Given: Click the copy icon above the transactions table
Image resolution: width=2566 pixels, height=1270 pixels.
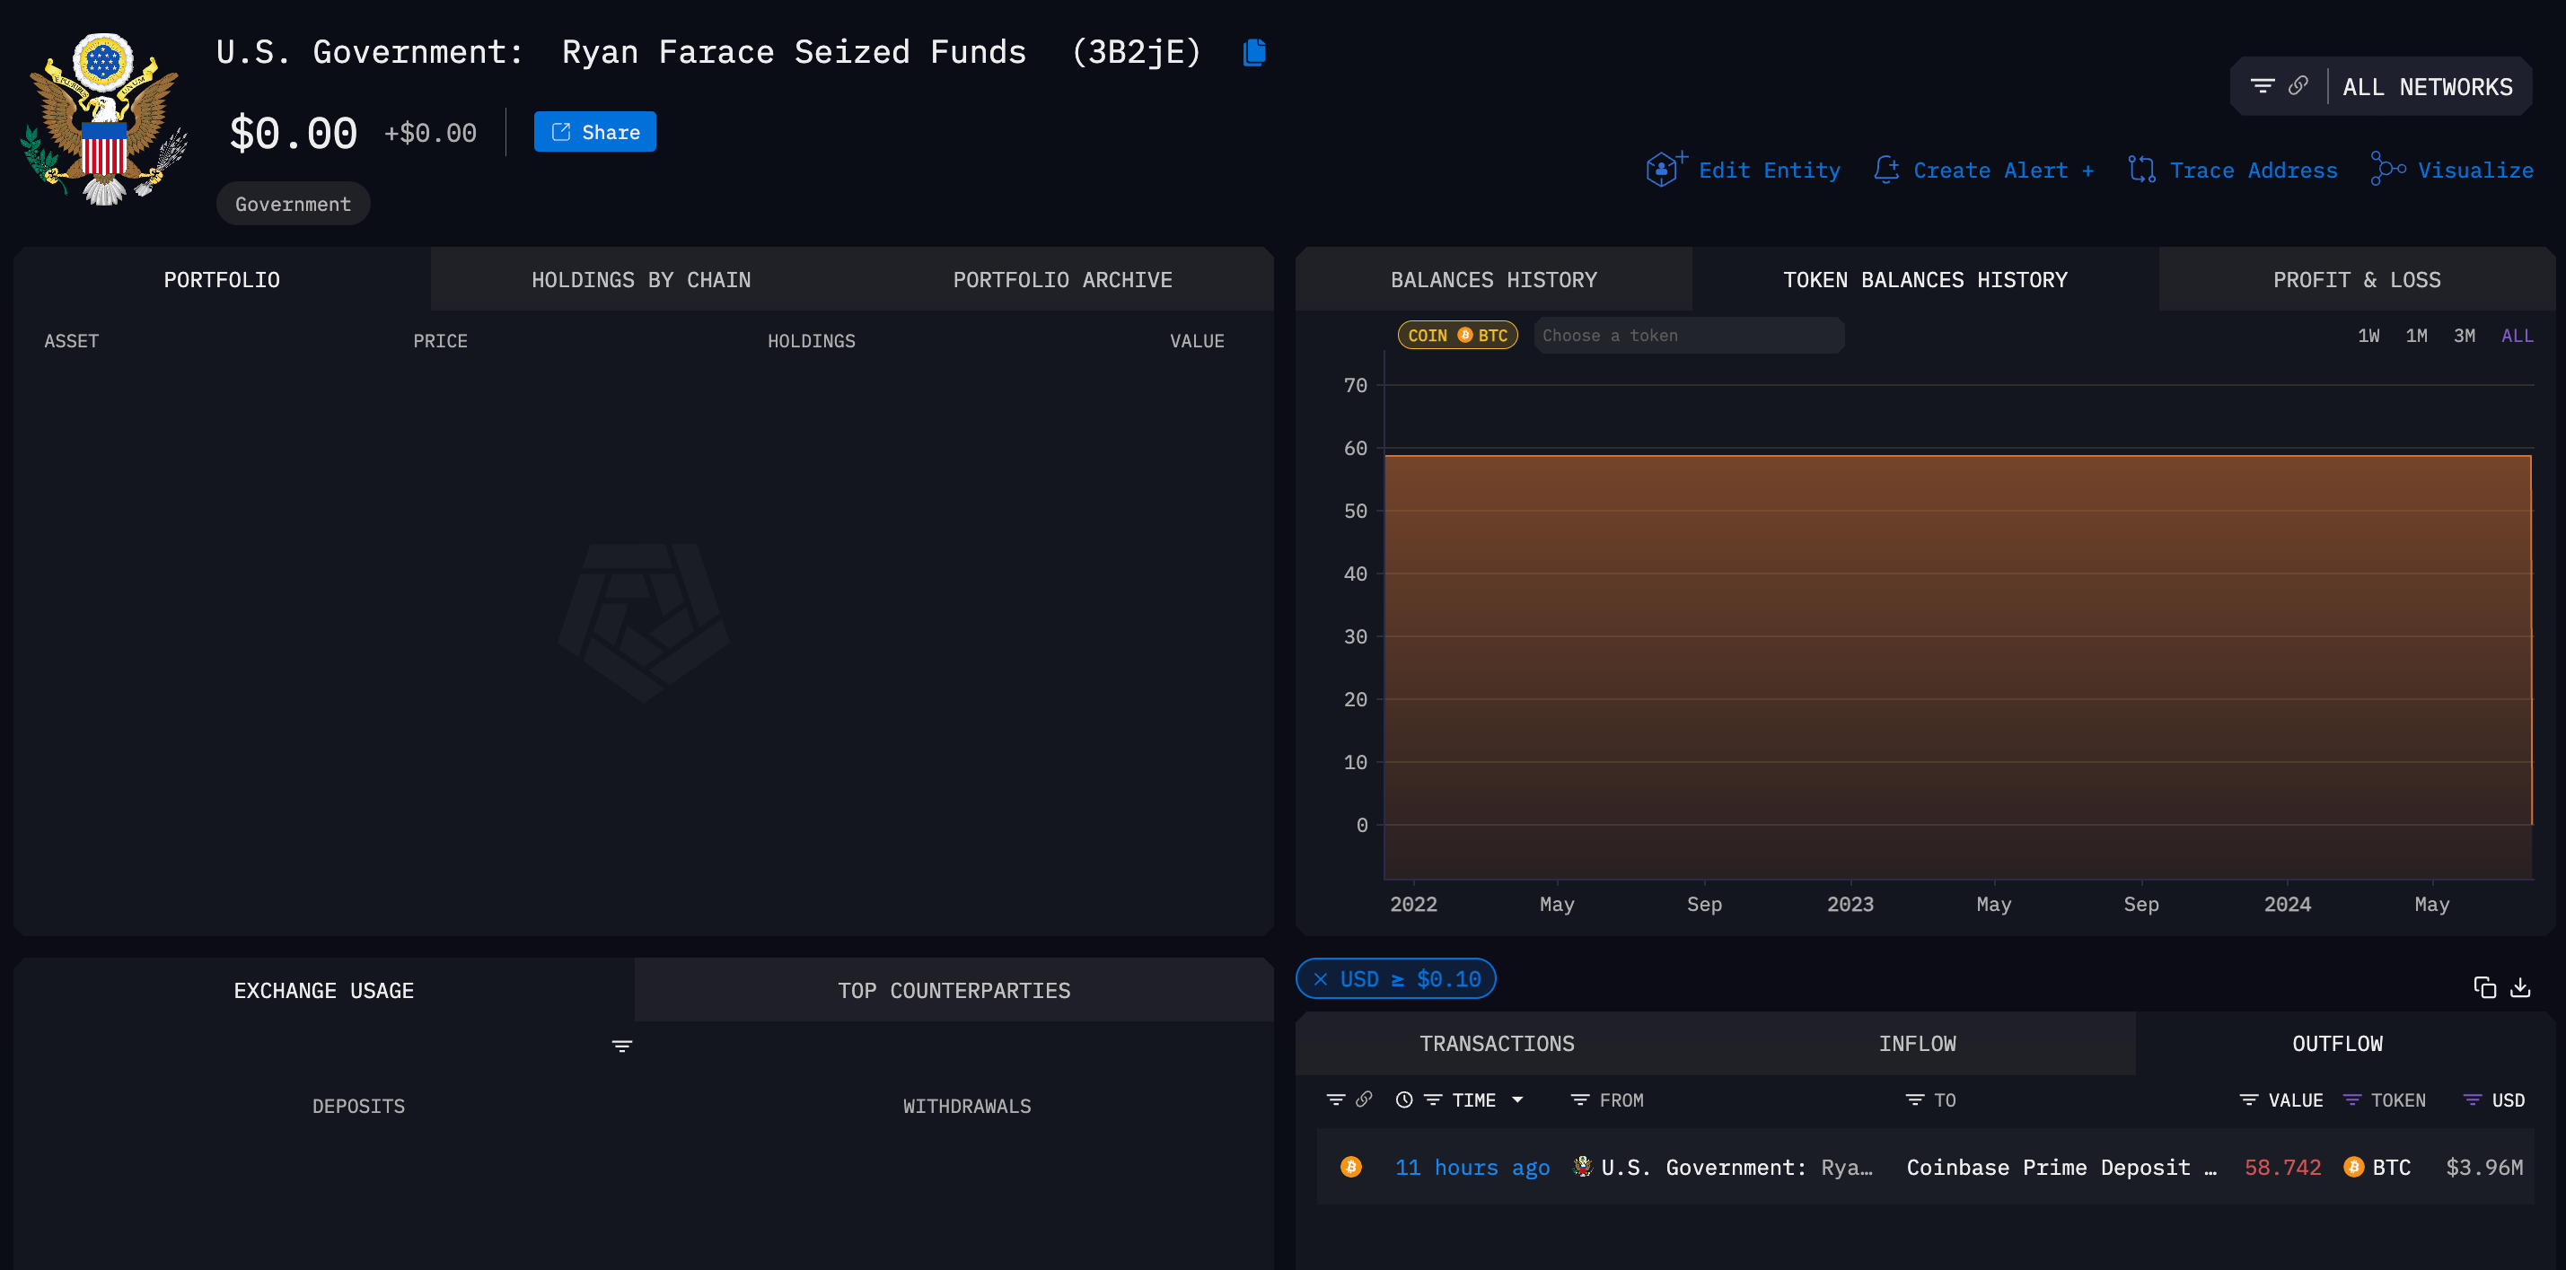Looking at the screenshot, I should click(2484, 987).
